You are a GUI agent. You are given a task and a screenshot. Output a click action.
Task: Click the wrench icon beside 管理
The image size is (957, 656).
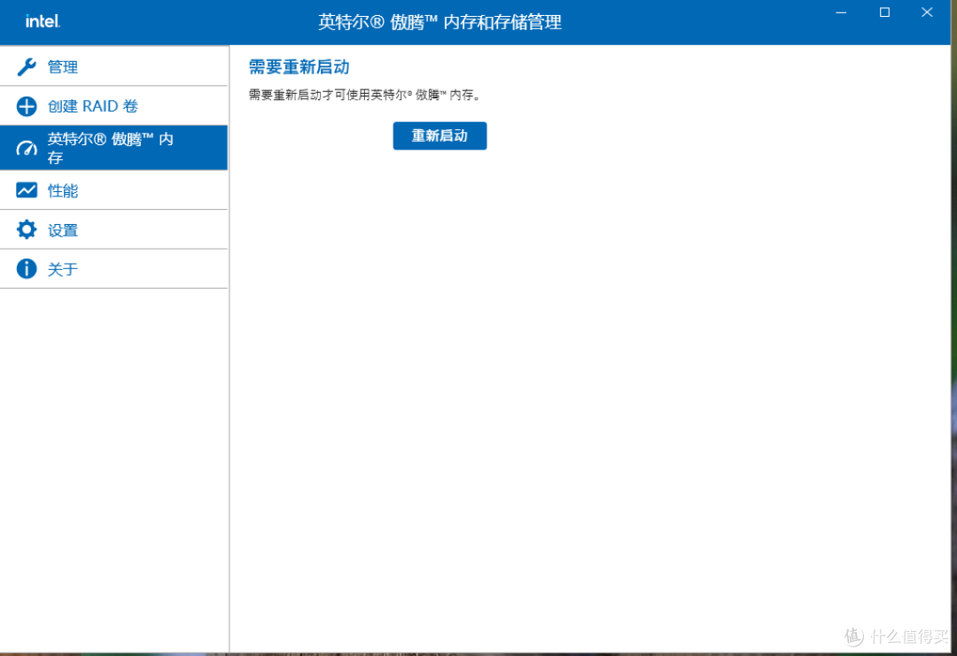click(27, 66)
